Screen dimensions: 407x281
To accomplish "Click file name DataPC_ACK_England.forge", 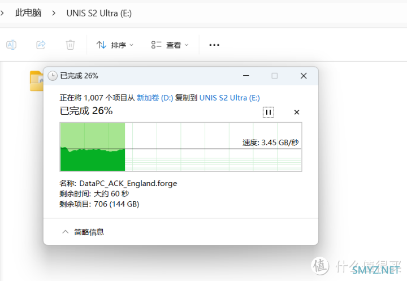I will [x=128, y=183].
